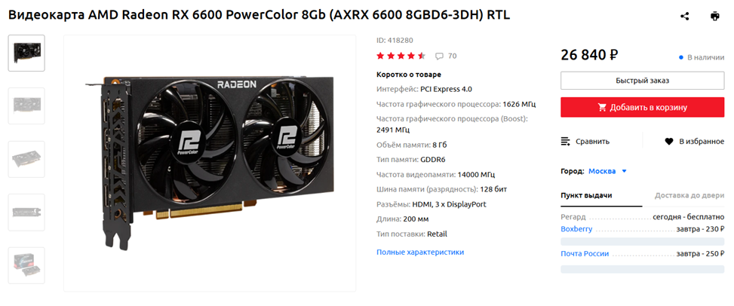Click the main video card image
This screenshot has height=306, width=734.
(210, 164)
